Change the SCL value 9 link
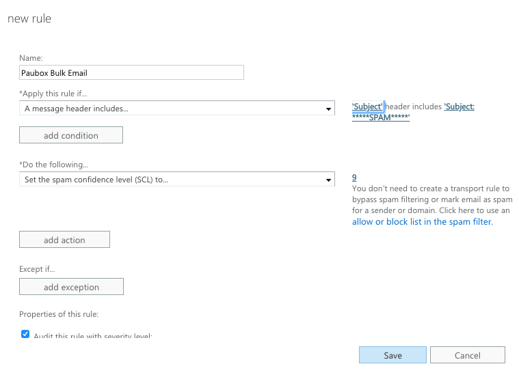 (354, 176)
